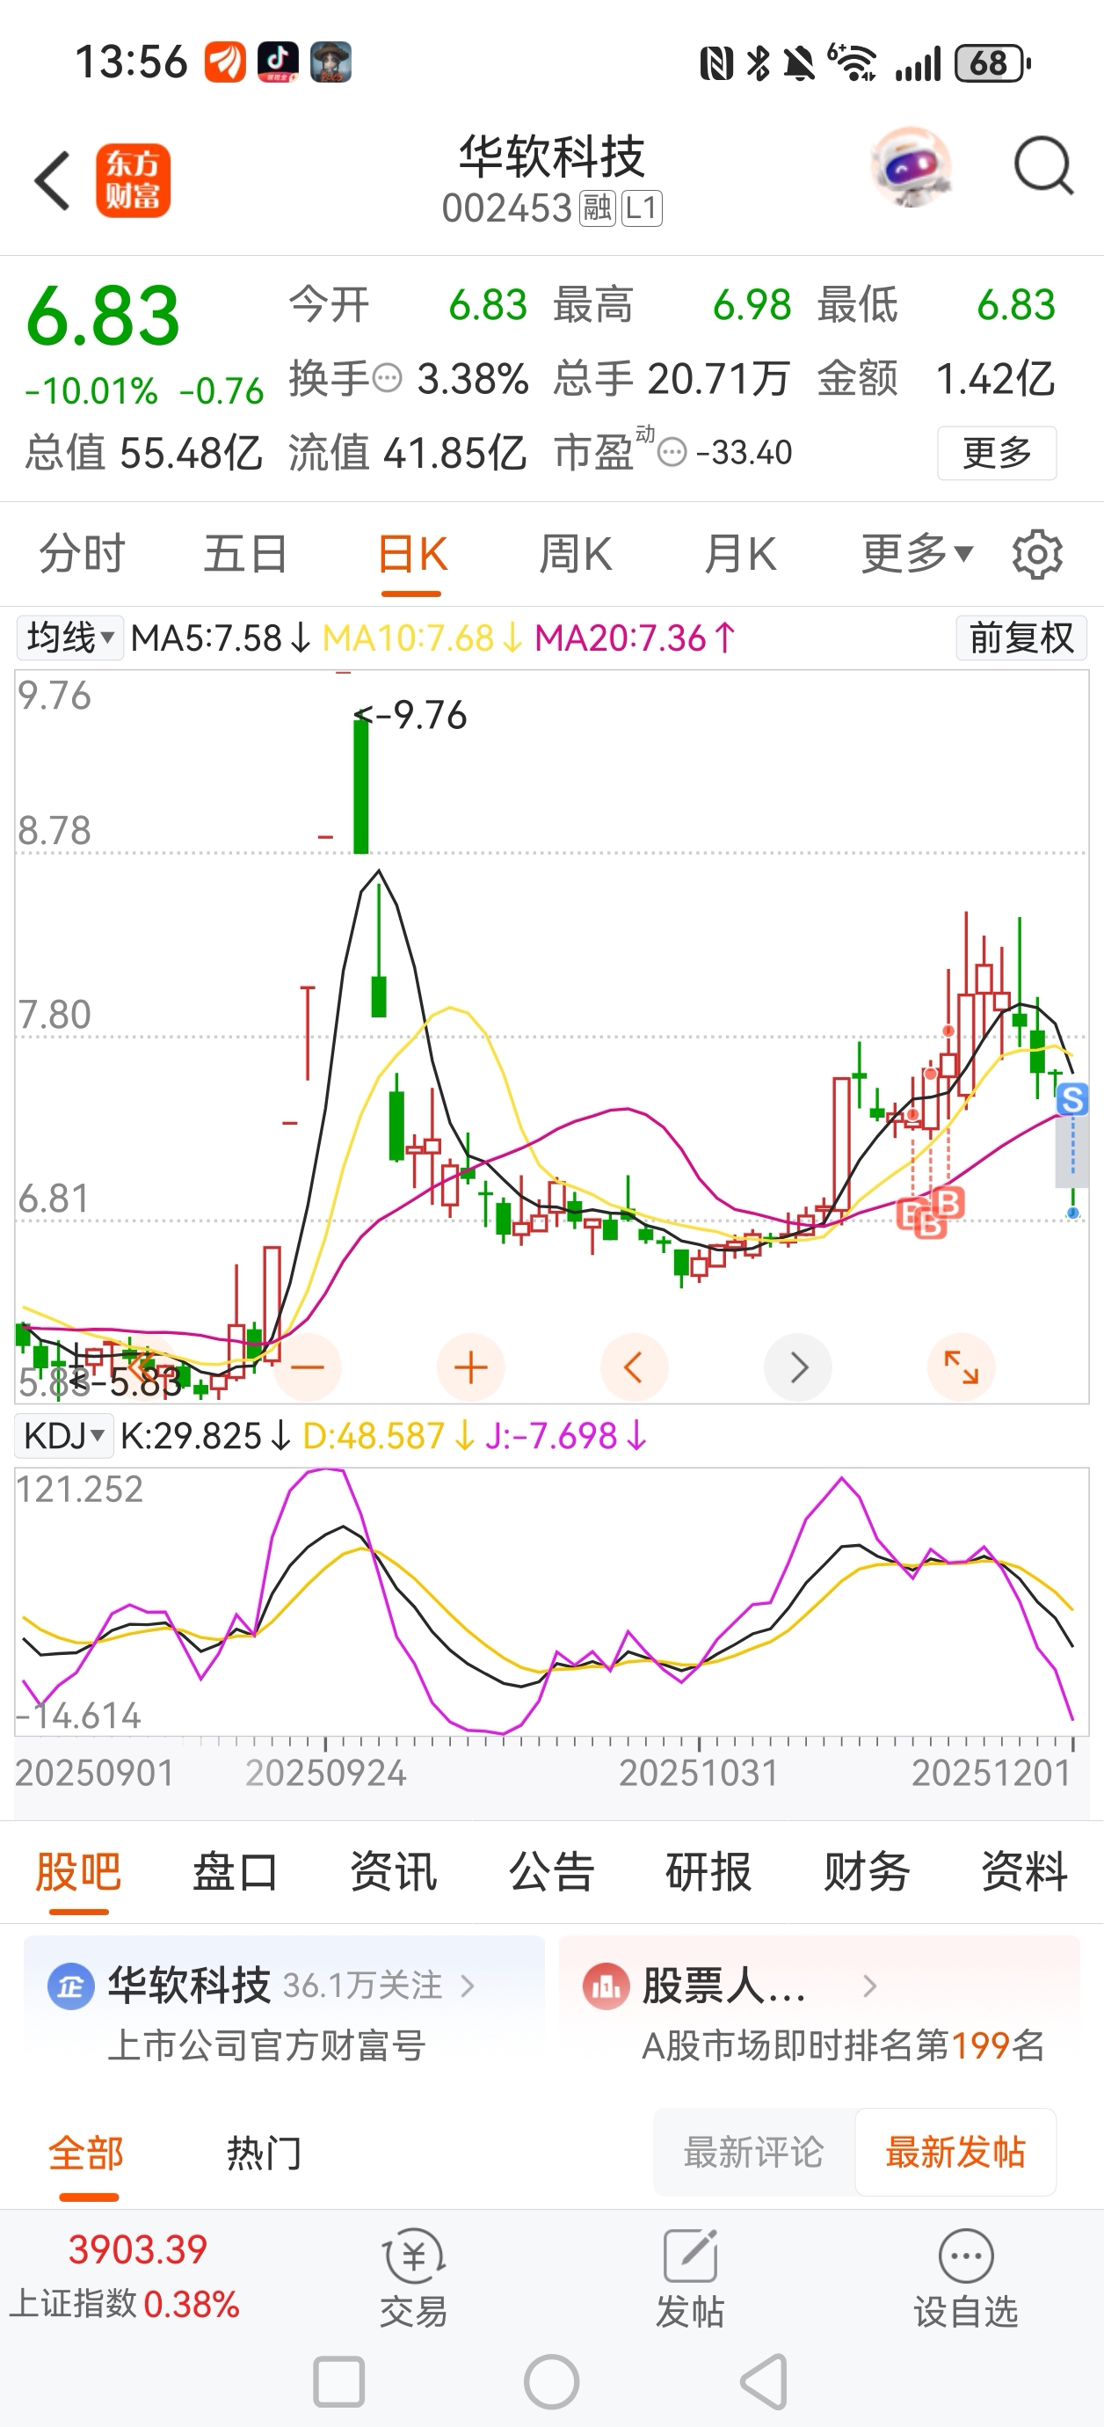Screen dimensions: 1104x2427
Task: Expand chart to fullscreen icon
Action: click(961, 1367)
